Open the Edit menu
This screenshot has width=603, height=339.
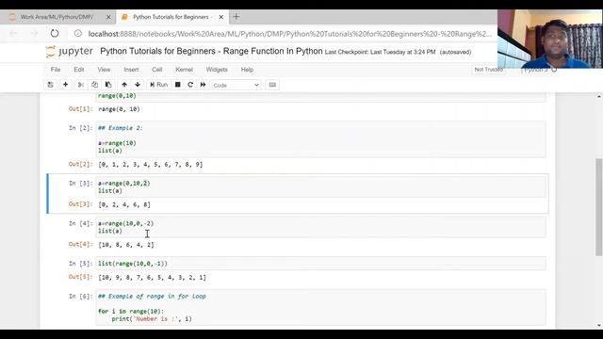tap(79, 70)
